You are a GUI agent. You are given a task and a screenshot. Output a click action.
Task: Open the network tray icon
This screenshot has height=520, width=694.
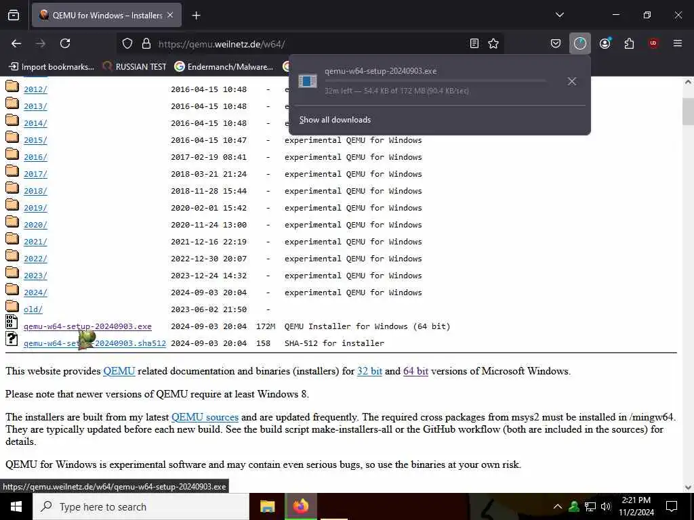pos(590,506)
